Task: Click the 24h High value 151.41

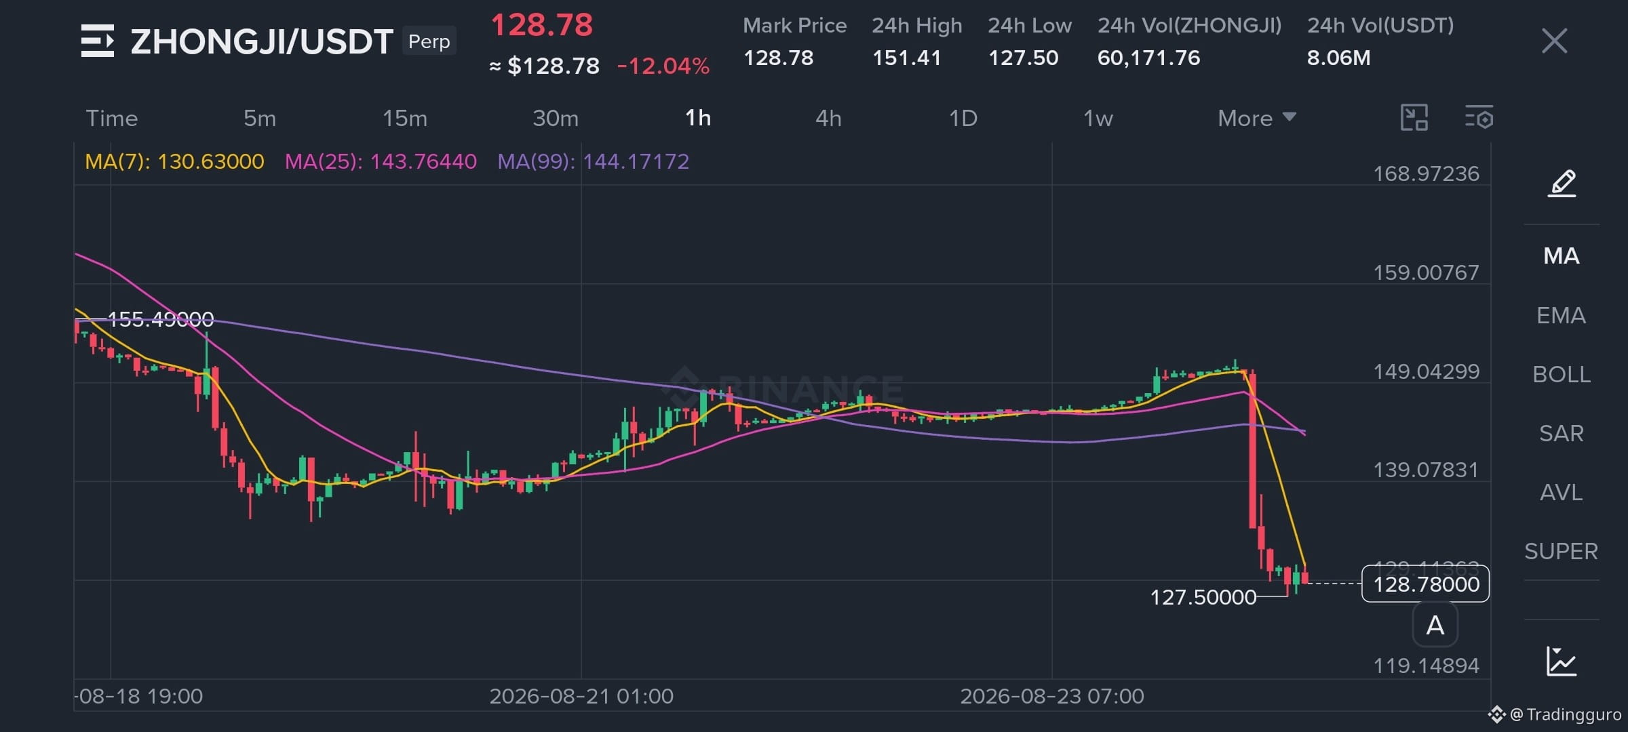Action: pos(907,58)
